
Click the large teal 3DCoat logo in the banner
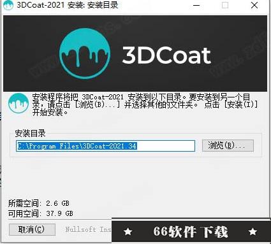[85, 54]
